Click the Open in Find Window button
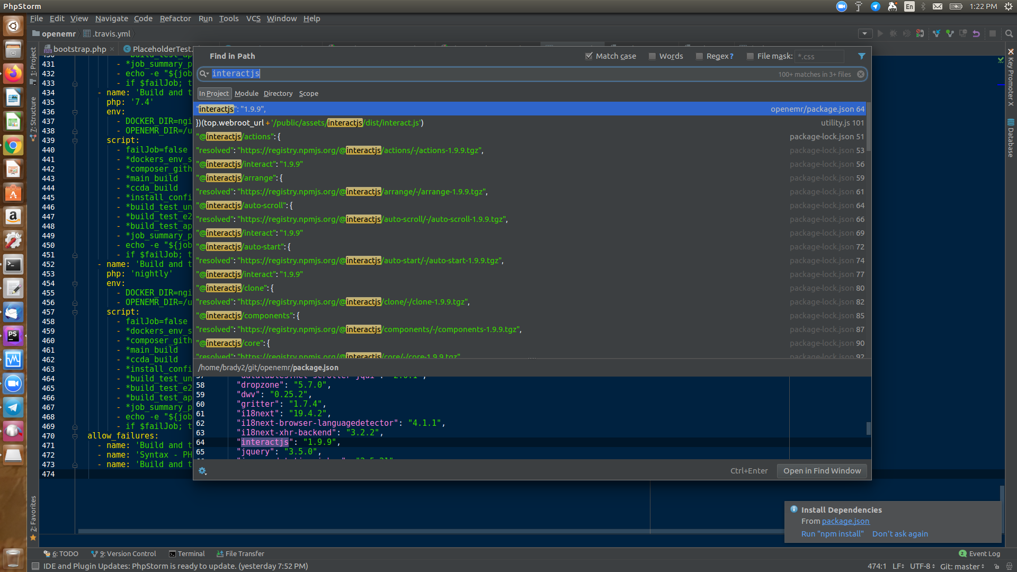 click(x=821, y=470)
